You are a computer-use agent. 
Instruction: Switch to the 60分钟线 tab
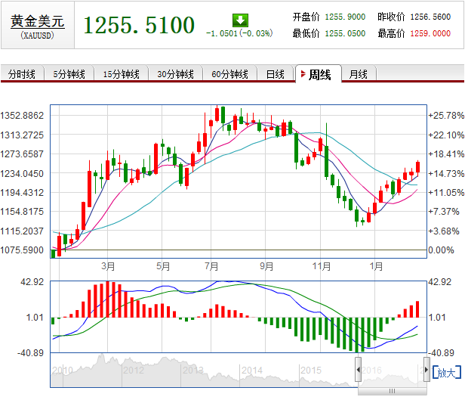pos(229,74)
